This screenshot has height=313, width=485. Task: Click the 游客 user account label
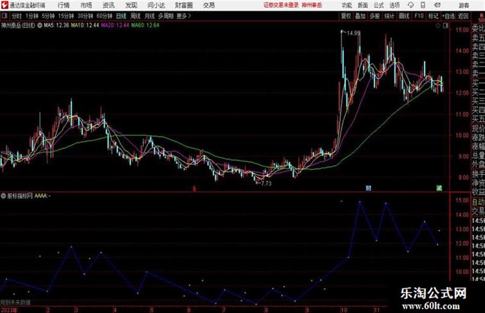coord(464,5)
